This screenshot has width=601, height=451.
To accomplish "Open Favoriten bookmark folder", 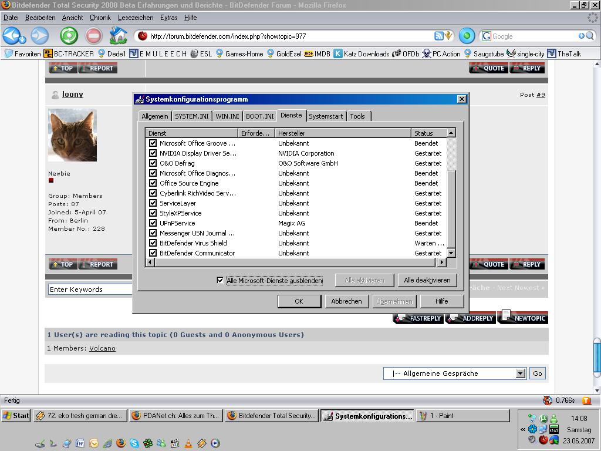I will [x=23, y=53].
